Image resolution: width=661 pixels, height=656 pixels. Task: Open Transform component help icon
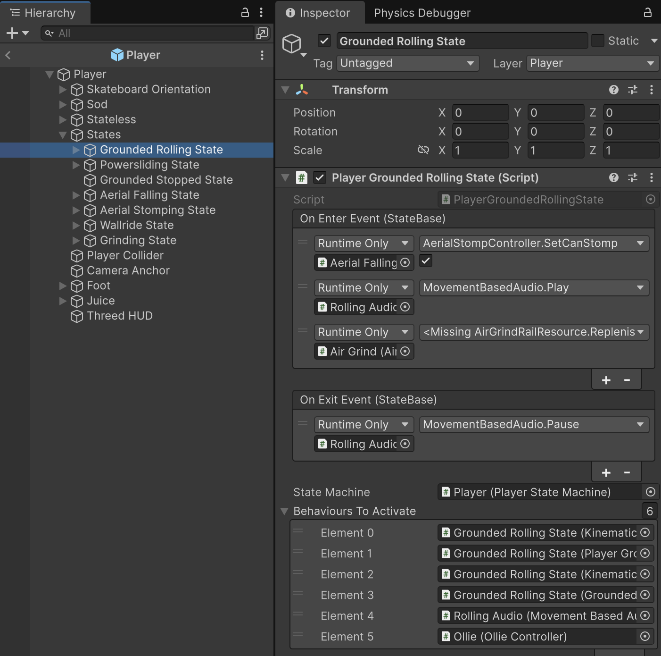tap(613, 90)
